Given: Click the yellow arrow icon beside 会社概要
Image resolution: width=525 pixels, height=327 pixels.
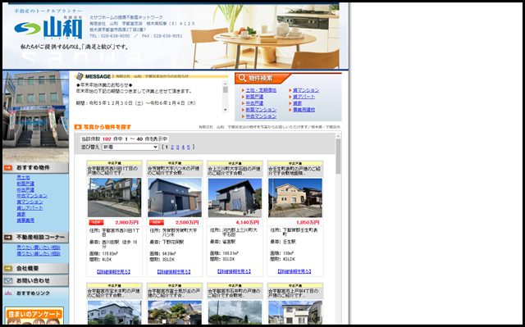Looking at the screenshot, I should click(8, 269).
